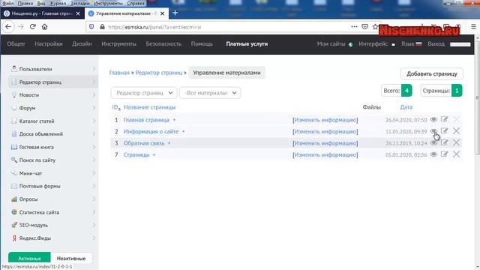Click the edit pencil on Страницы row
The width and height of the screenshot is (480, 270).
click(445, 154)
